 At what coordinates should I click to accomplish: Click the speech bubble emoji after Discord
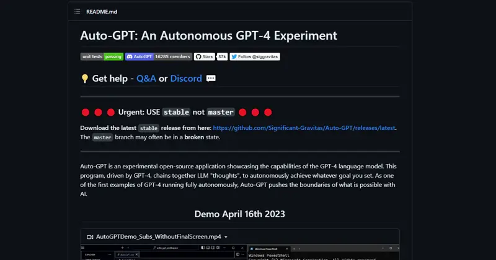tap(211, 79)
